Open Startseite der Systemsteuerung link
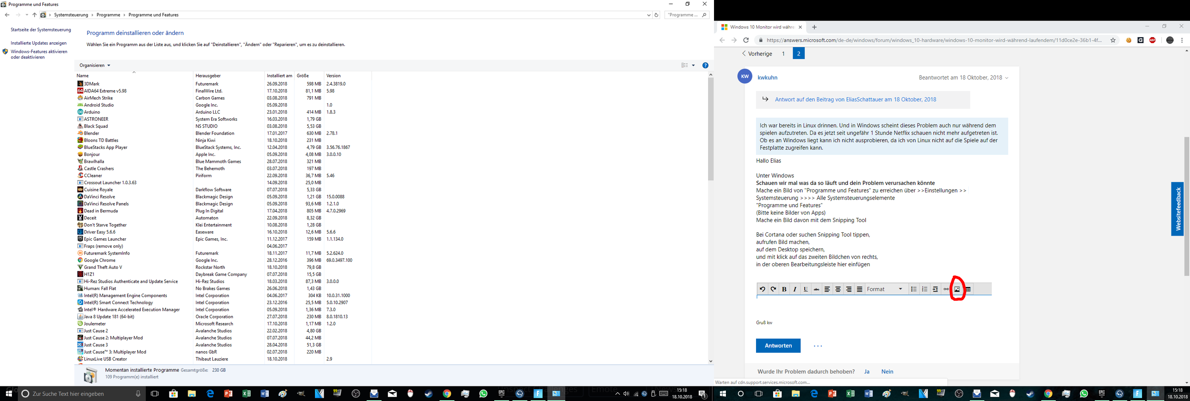1190x401 pixels. click(x=41, y=30)
